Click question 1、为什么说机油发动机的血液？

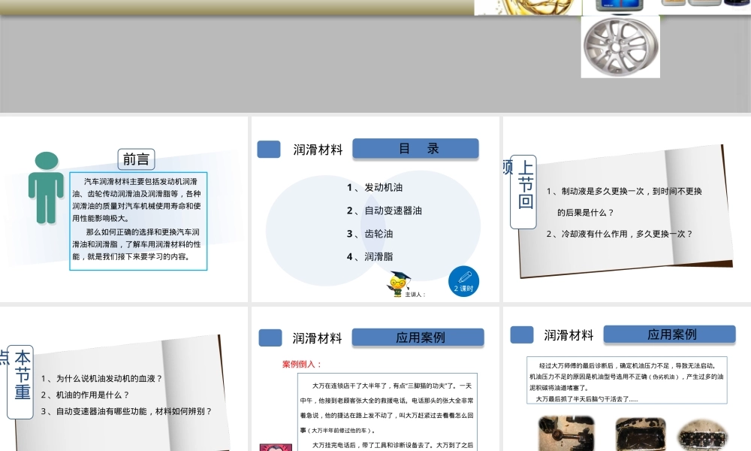point(101,379)
